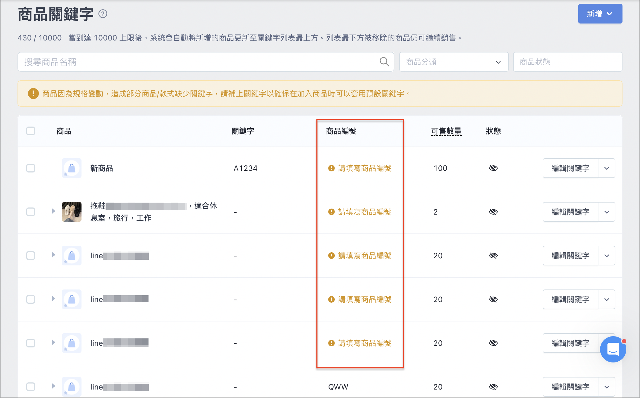Open the chat support bubble
The height and width of the screenshot is (398, 640).
pyautogui.click(x=613, y=349)
